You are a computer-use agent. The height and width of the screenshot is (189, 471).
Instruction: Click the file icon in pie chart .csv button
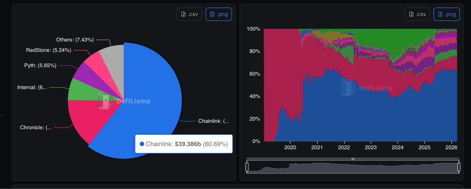point(183,14)
